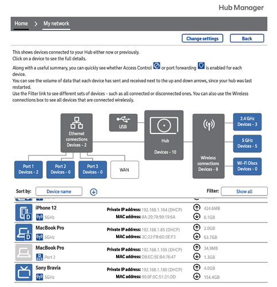Click iPhone 12 wireless signal icon

[x=40, y=217]
